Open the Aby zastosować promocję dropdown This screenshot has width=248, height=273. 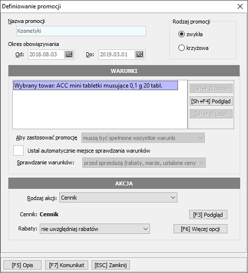(143, 138)
